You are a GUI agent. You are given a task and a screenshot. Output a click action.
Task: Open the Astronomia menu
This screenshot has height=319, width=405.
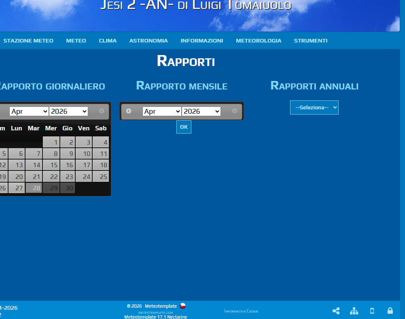[148, 40]
